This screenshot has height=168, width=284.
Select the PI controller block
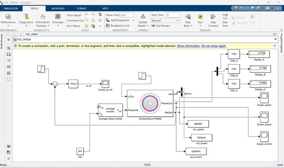(x=73, y=84)
